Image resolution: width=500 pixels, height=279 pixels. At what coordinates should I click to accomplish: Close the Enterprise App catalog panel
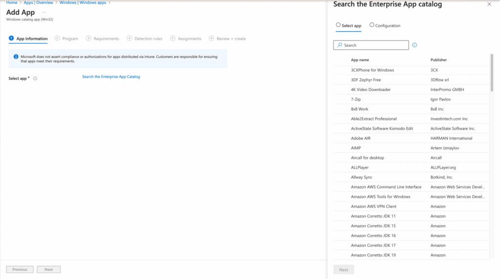click(489, 4)
